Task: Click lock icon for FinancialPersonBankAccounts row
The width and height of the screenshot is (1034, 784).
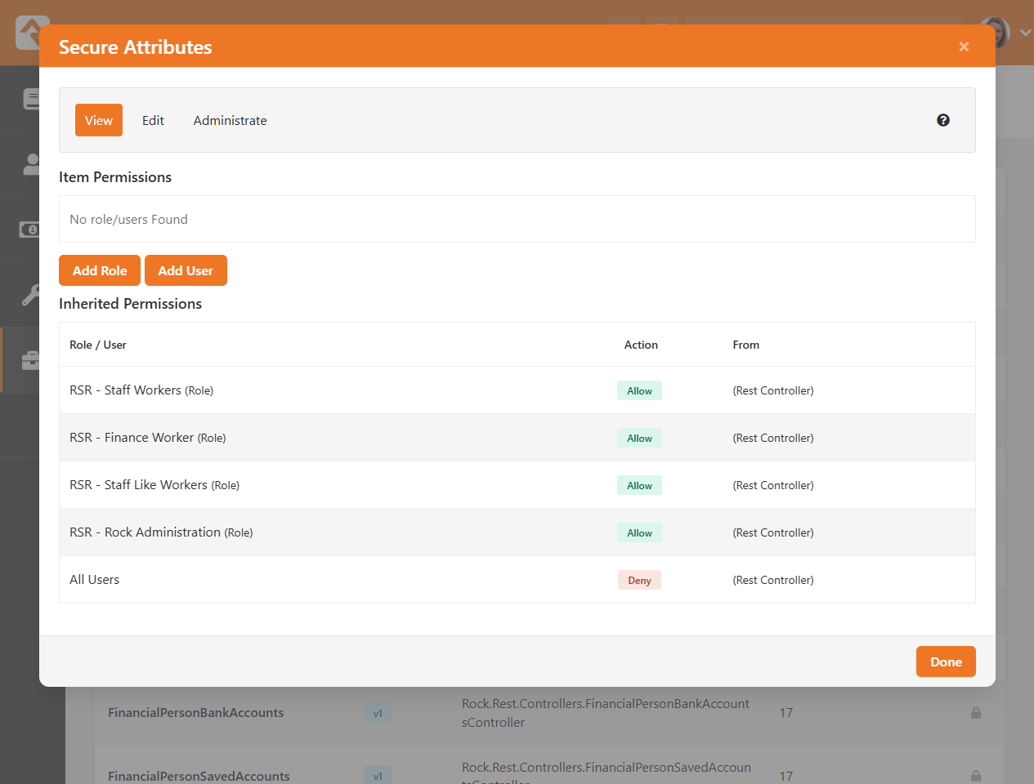Action: [976, 713]
